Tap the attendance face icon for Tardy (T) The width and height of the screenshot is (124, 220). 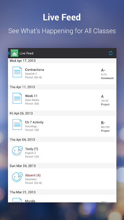[x=17, y=151]
